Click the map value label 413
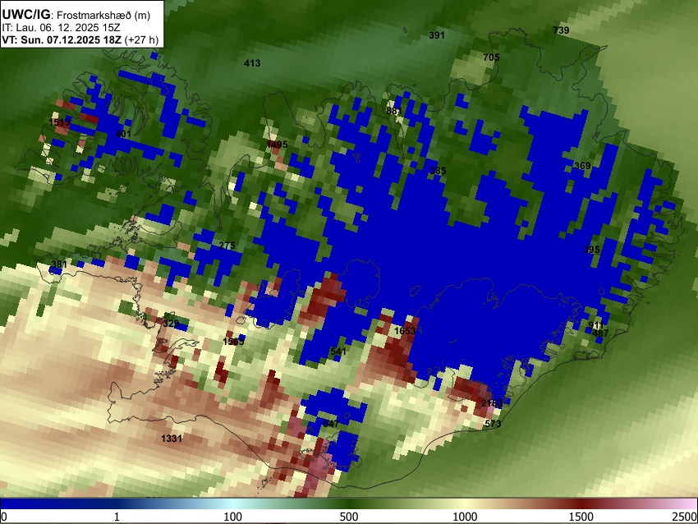Viewport: 698px width, 524px height. click(252, 63)
